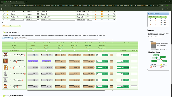This screenshot has width=172, height=97.
Task: Open the calendar picker for date 11-ABR-25
Action: tap(38, 14)
